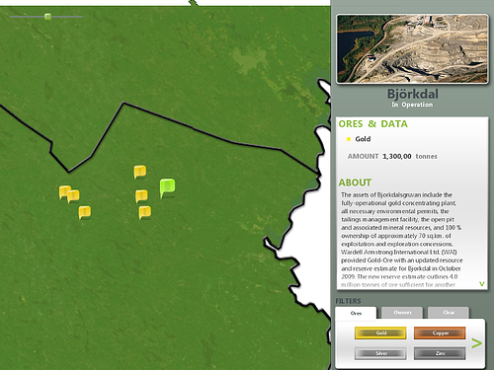This screenshot has height=370, width=494.
Task: Switch to the Ores filter tab
Action: (356, 313)
